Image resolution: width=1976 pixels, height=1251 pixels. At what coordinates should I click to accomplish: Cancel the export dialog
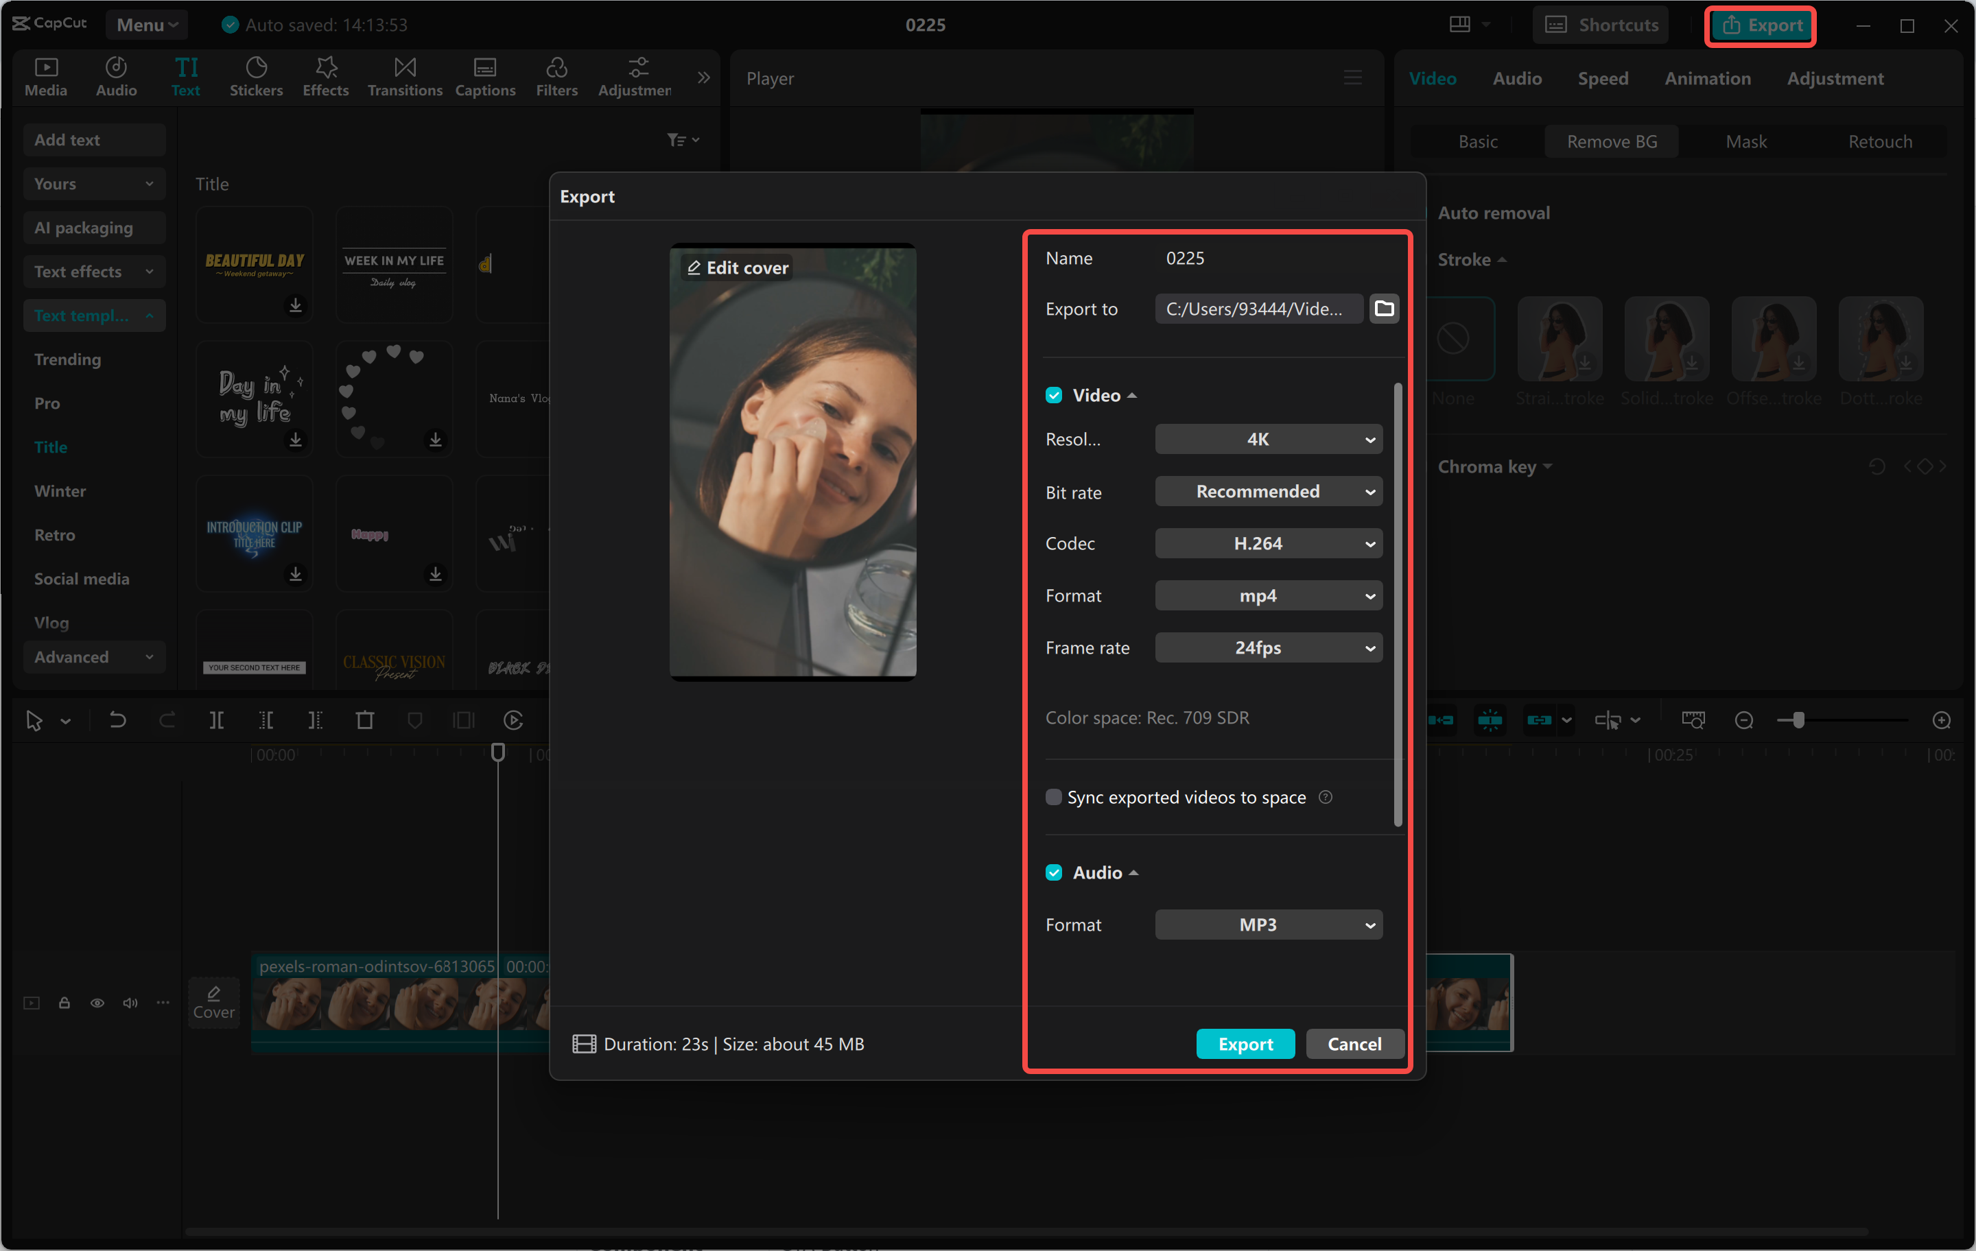coord(1354,1043)
